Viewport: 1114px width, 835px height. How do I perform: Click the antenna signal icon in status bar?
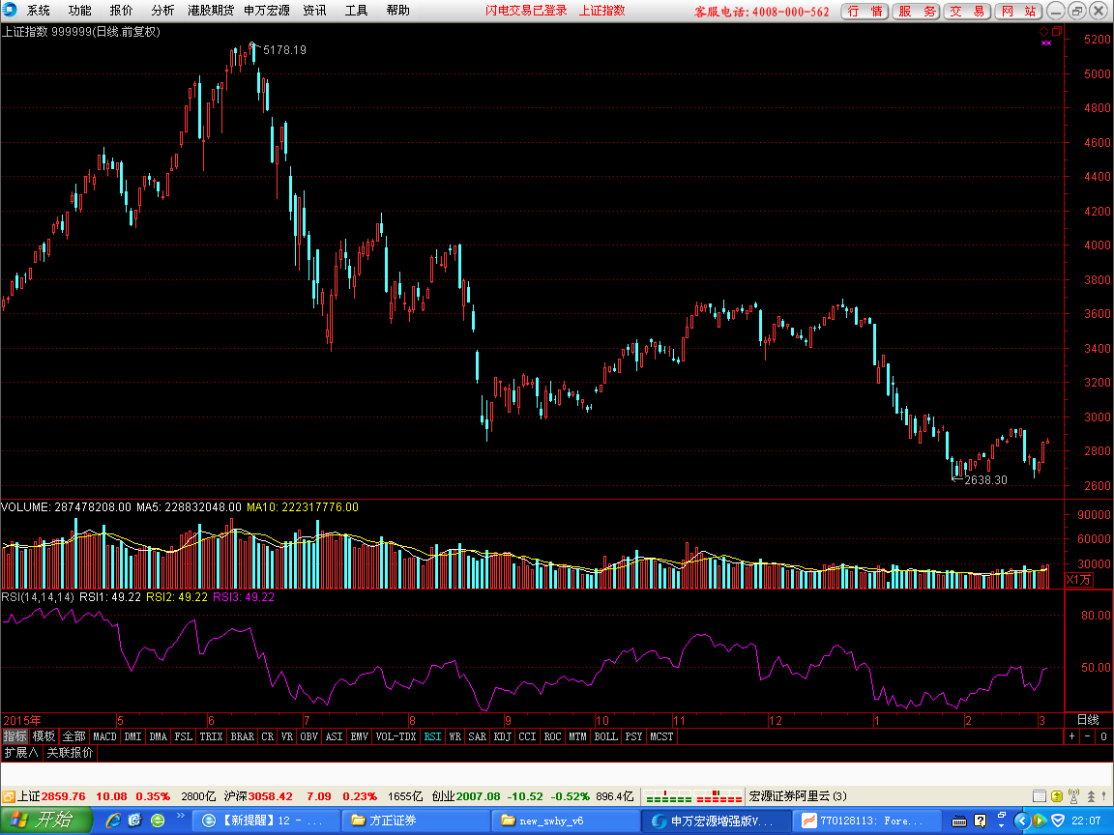(x=1073, y=796)
